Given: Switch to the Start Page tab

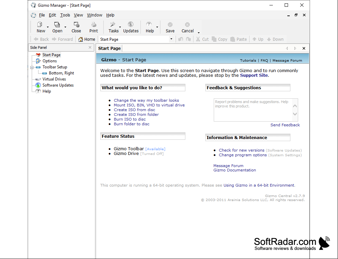Looking at the screenshot, I should point(109,48).
